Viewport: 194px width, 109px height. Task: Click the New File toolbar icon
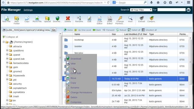point(6,19)
